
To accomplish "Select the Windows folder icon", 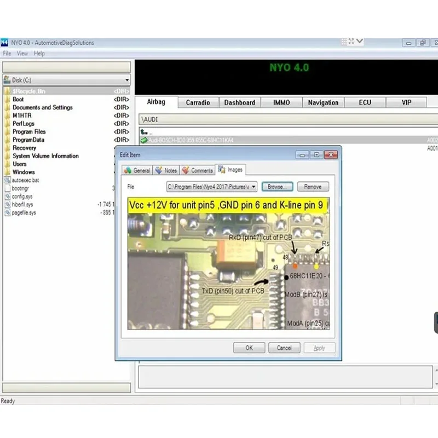I will point(8,172).
